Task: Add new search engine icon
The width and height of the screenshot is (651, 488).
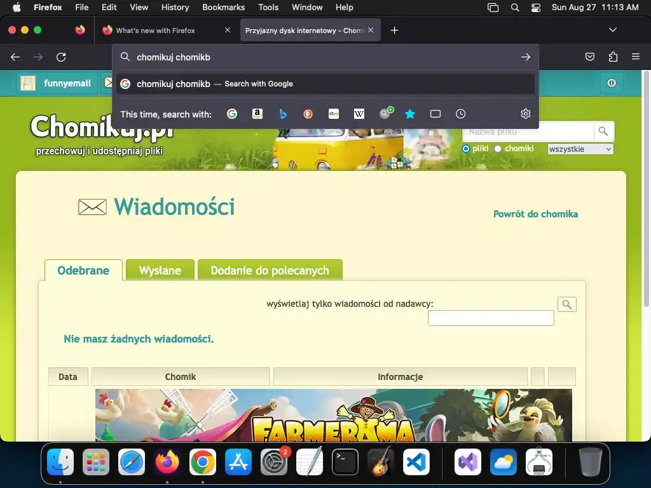Action: click(386, 113)
